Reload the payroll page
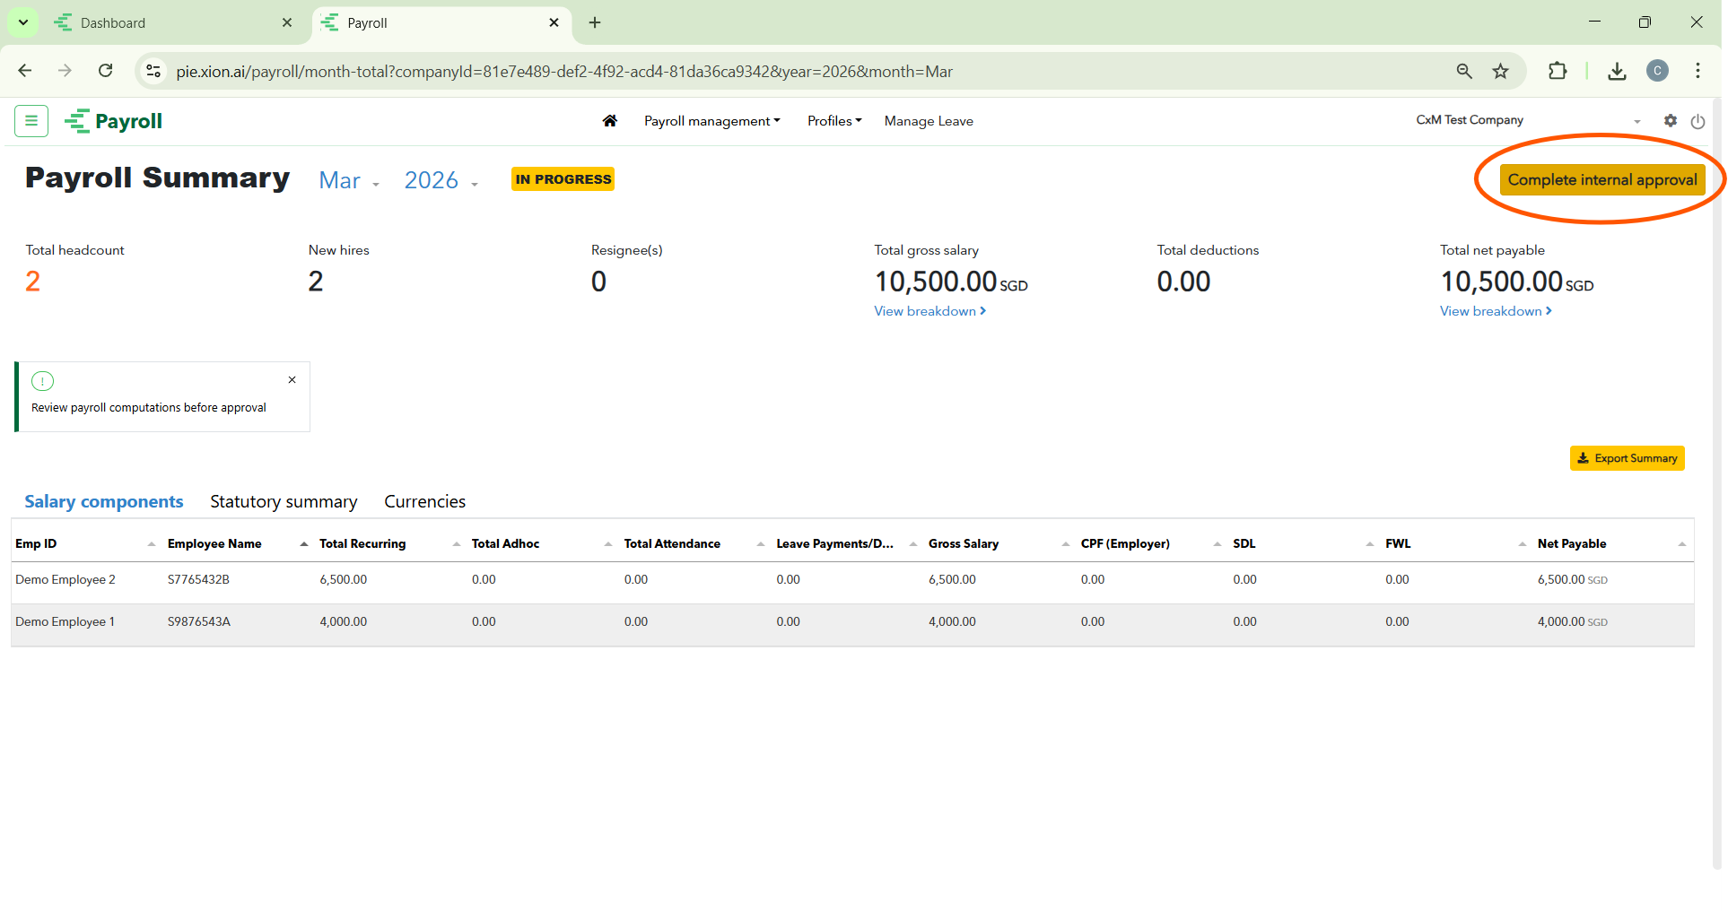This screenshot has height=911, width=1728. pos(106,72)
